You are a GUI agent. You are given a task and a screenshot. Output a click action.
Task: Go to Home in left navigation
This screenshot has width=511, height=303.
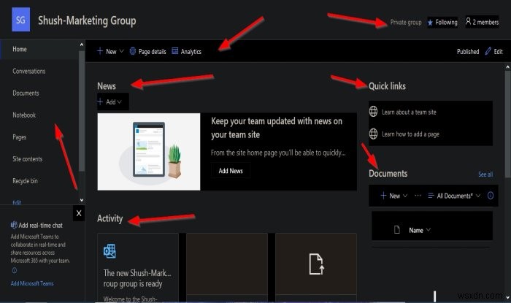tap(20, 49)
